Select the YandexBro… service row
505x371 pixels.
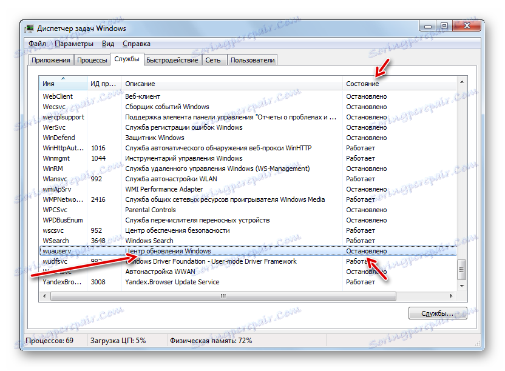248,281
